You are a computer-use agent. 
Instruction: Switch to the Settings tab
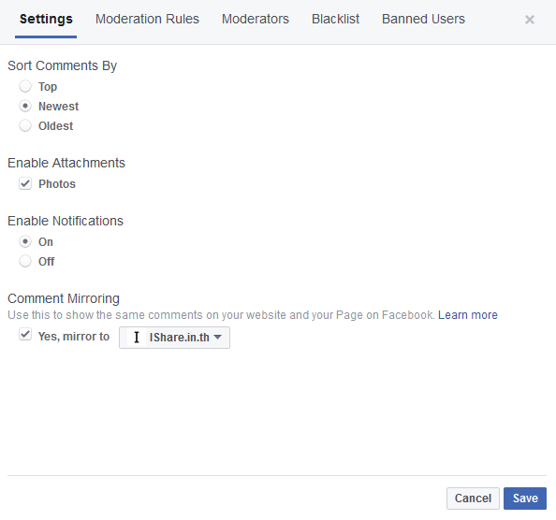[x=46, y=19]
